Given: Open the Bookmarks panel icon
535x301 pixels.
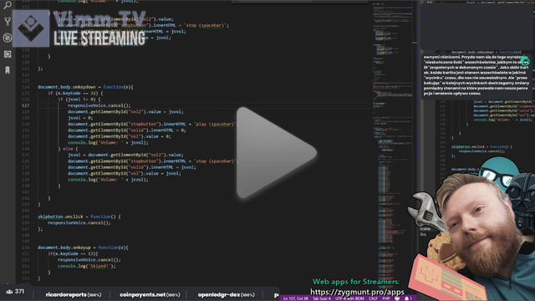Looking at the screenshot, I should coord(8,70).
